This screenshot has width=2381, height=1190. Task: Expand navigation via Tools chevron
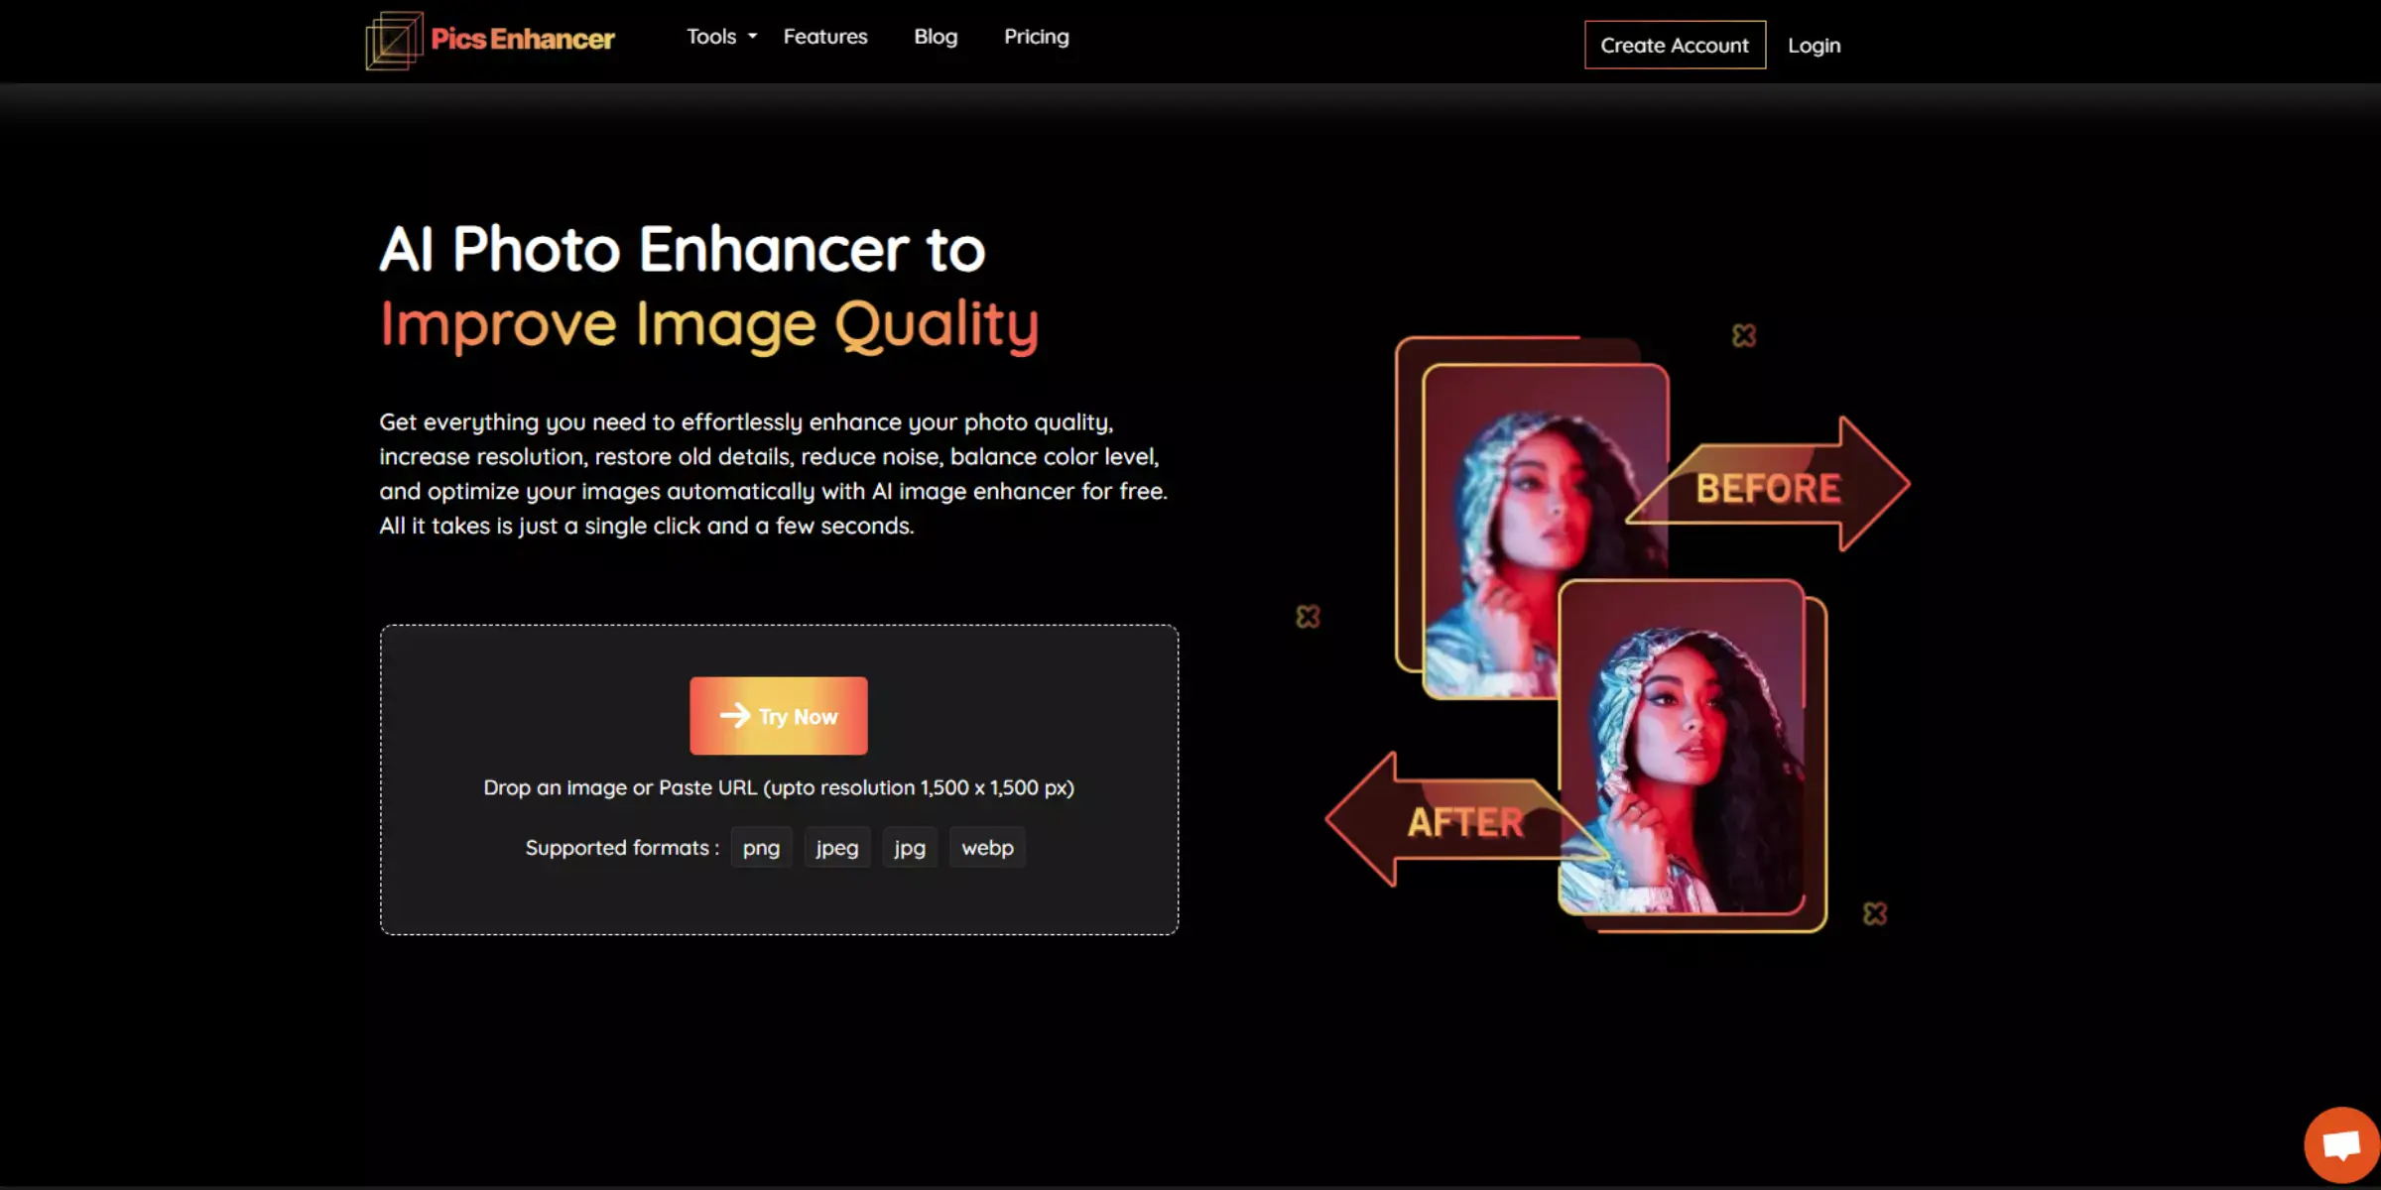(750, 35)
